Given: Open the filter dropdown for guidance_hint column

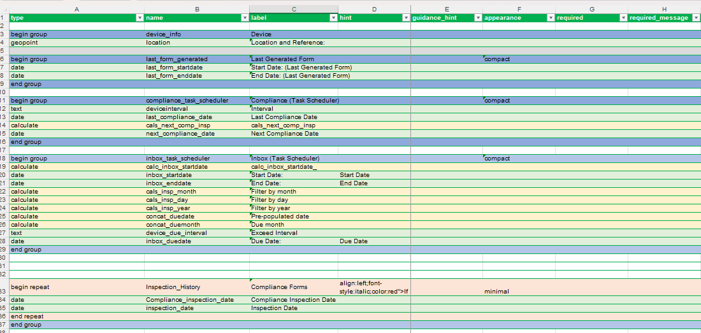Looking at the screenshot, I should (478, 18).
